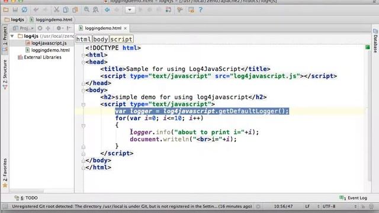Click the Paste toolbar icon

point(75,9)
